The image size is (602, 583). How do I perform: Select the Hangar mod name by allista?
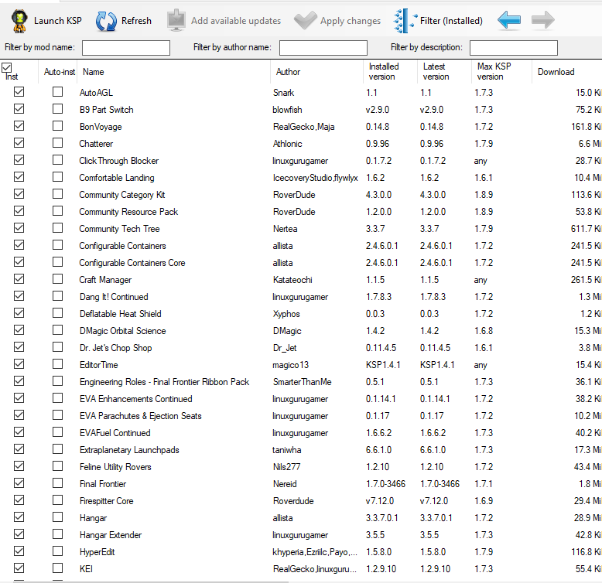coord(93,518)
